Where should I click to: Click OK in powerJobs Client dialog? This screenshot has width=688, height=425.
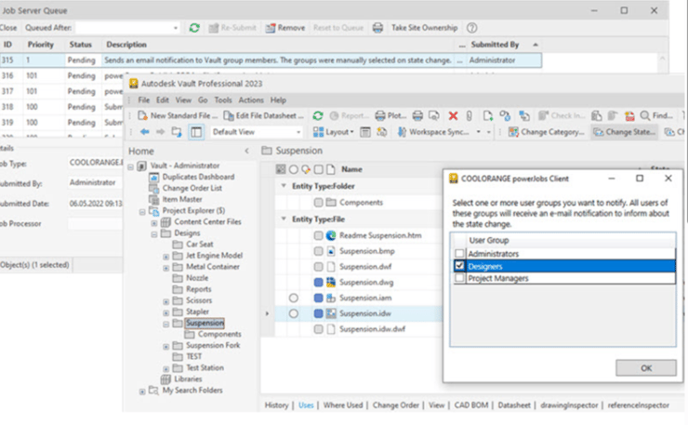click(646, 368)
